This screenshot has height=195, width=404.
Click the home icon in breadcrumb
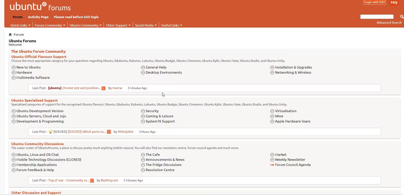pos(10,34)
